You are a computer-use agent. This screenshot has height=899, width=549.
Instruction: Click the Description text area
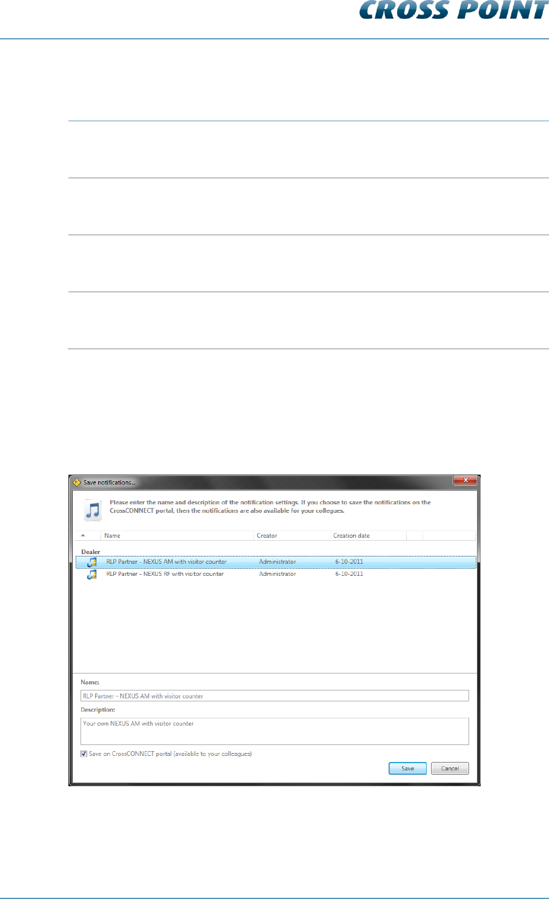[275, 731]
